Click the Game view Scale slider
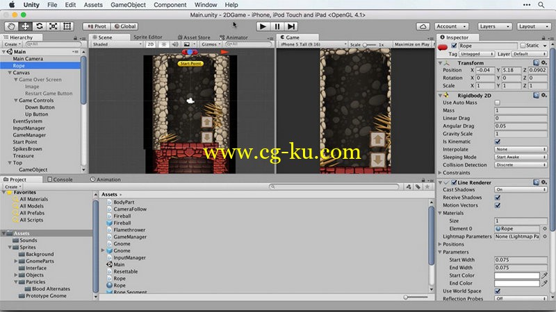The image size is (556, 312). [370, 44]
